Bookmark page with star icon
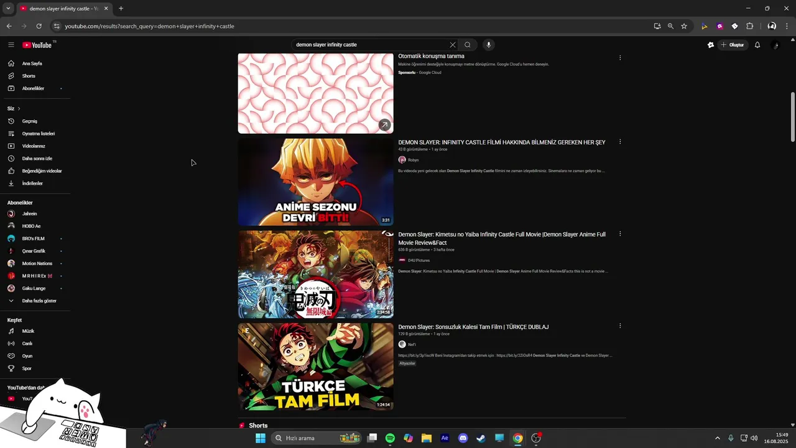Viewport: 796px width, 448px height. [684, 26]
